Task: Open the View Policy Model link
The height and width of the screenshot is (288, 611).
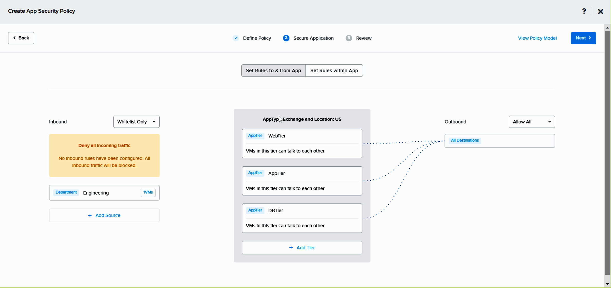Action: pyautogui.click(x=537, y=38)
